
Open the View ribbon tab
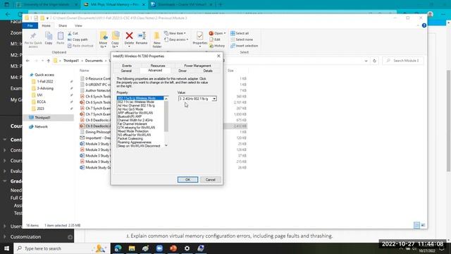point(78,25)
